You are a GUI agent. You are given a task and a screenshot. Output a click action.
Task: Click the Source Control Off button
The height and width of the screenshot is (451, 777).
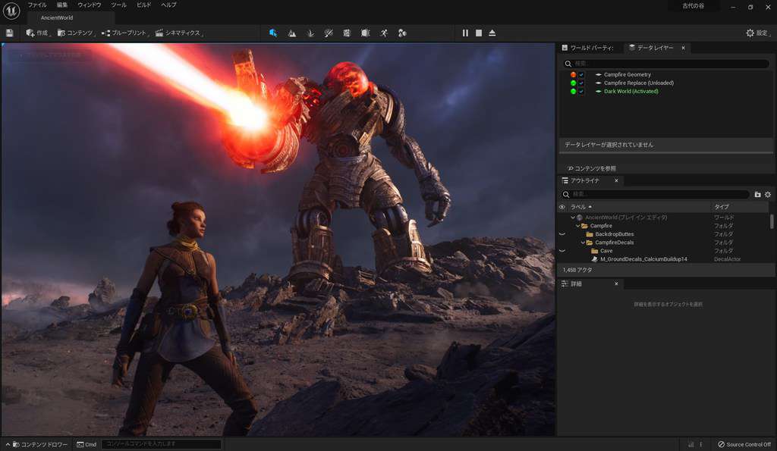[x=744, y=444]
